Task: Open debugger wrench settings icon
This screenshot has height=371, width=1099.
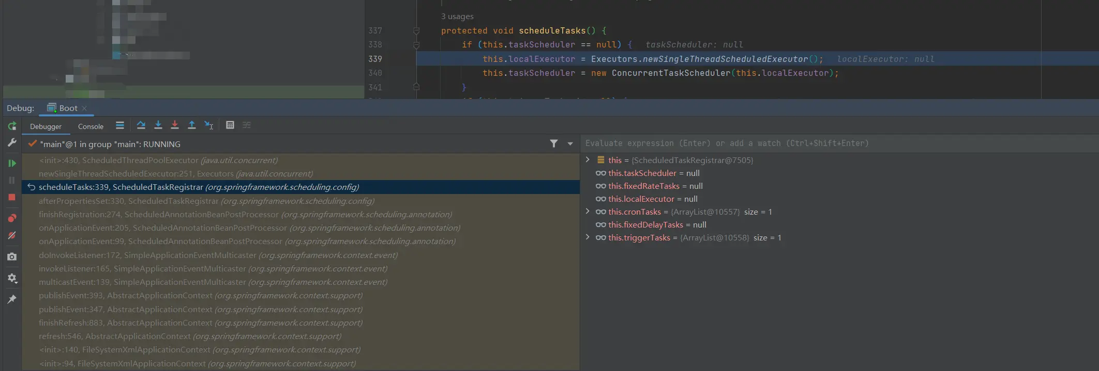Action: (12, 143)
